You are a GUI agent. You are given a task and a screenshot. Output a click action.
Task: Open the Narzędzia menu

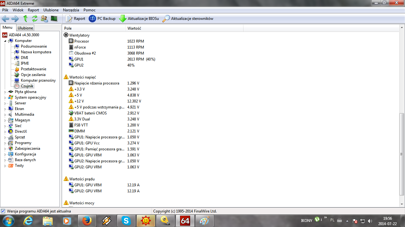(x=71, y=10)
